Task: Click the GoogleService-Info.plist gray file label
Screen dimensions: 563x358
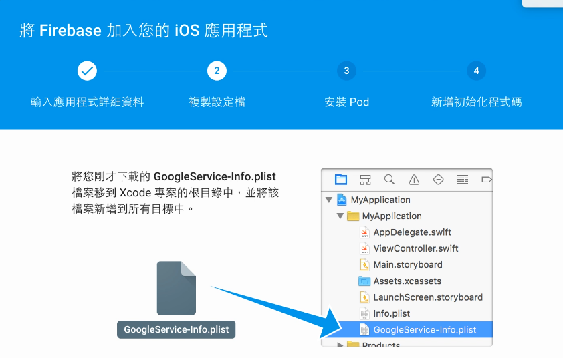Action: (x=177, y=329)
